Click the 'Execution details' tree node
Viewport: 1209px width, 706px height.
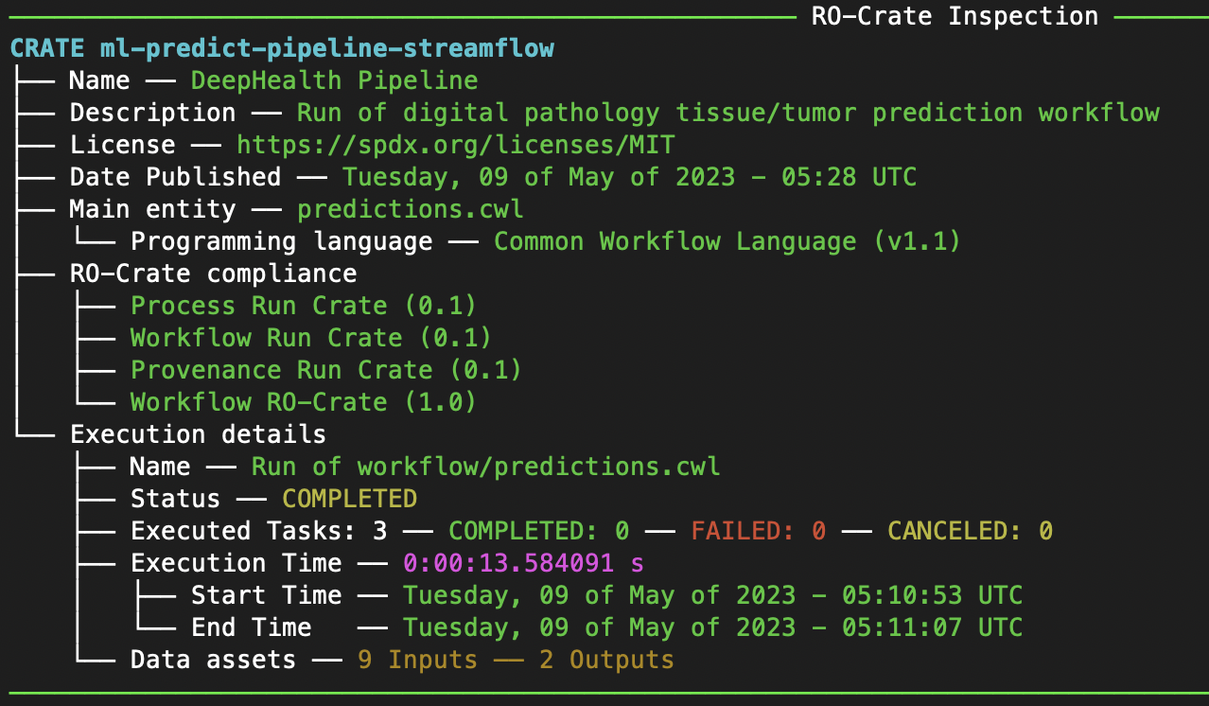199,434
